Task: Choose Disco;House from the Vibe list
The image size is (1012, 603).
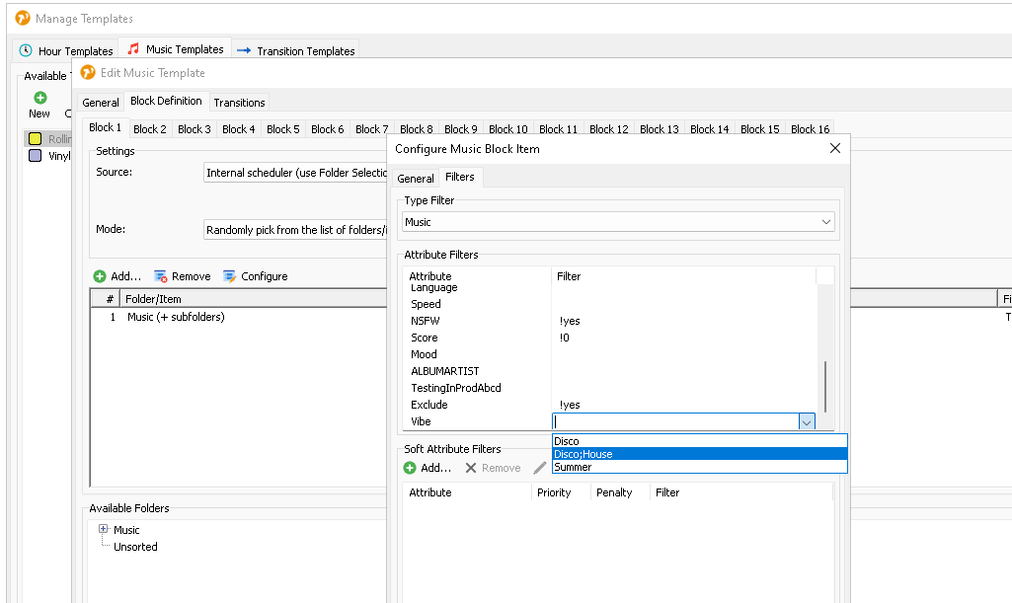Action: 700,454
